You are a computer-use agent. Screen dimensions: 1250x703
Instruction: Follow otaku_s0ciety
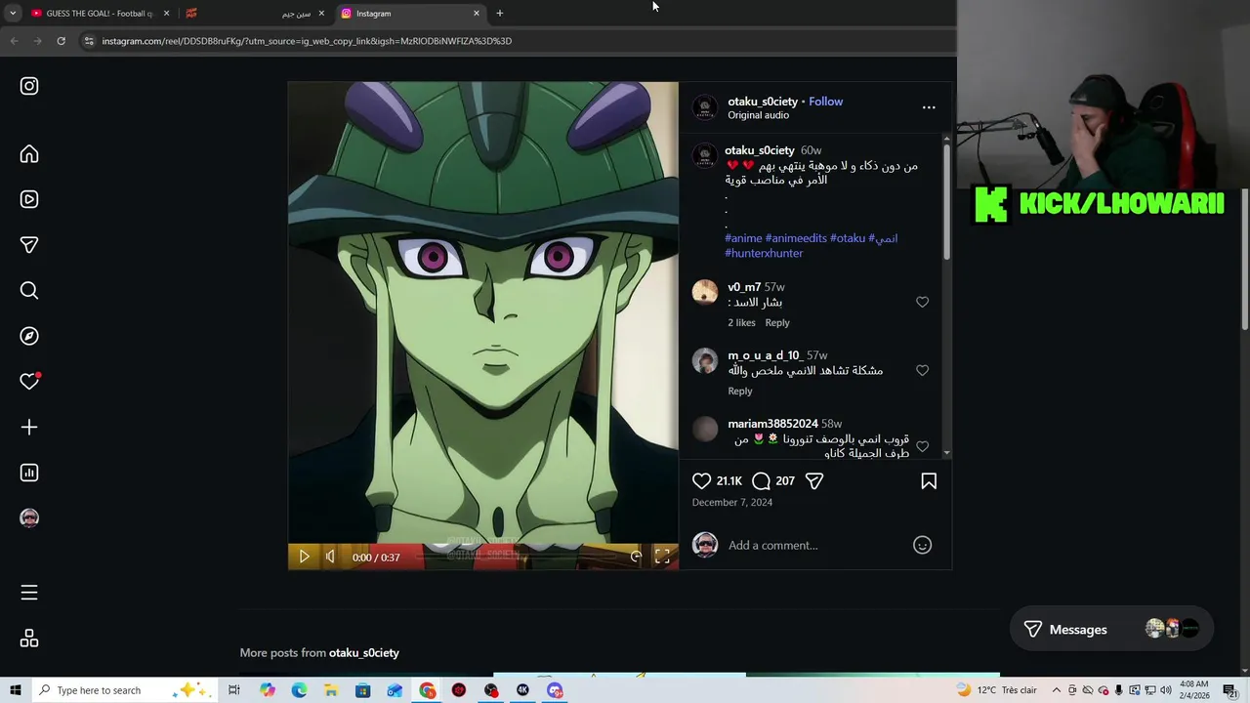click(825, 102)
